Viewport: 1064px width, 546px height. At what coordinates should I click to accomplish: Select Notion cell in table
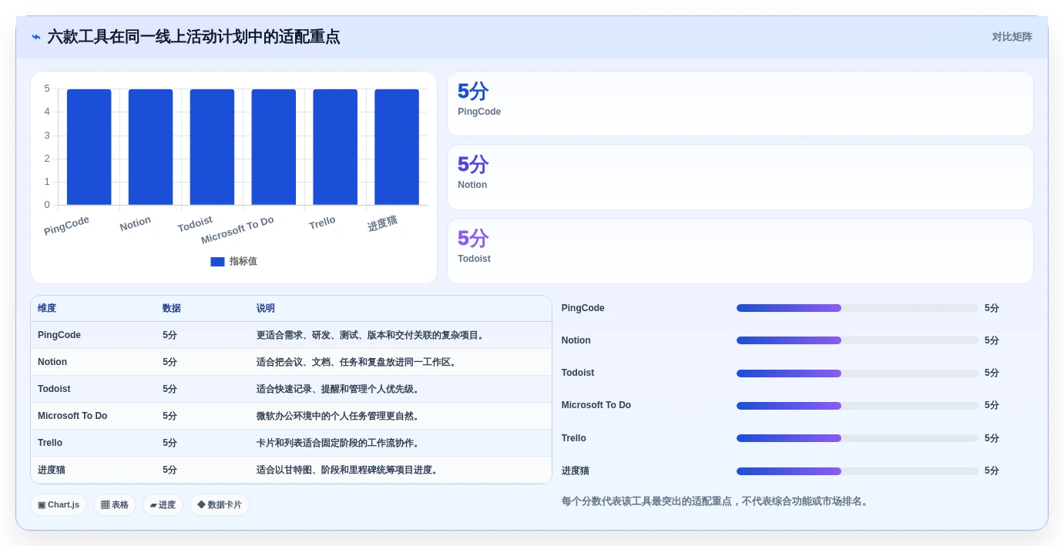pos(52,362)
